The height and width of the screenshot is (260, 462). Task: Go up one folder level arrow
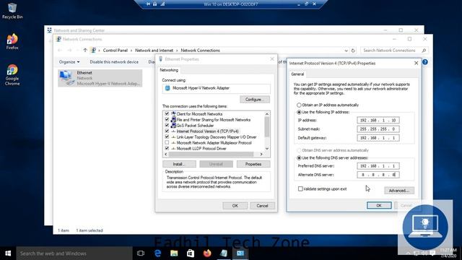pyautogui.click(x=85, y=51)
